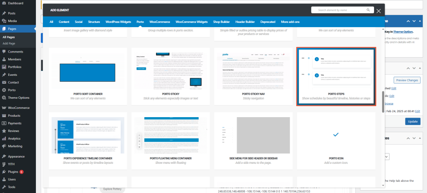Viewport: 427px width, 193px height.
Task: Switch to the WooCommerce Widgets tab
Action: (x=191, y=22)
